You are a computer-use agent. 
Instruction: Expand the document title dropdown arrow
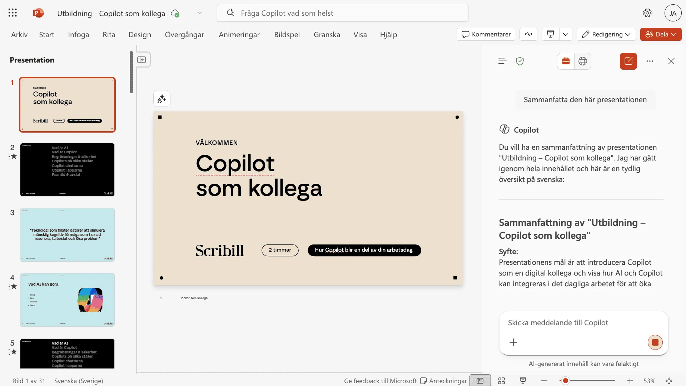pos(199,13)
